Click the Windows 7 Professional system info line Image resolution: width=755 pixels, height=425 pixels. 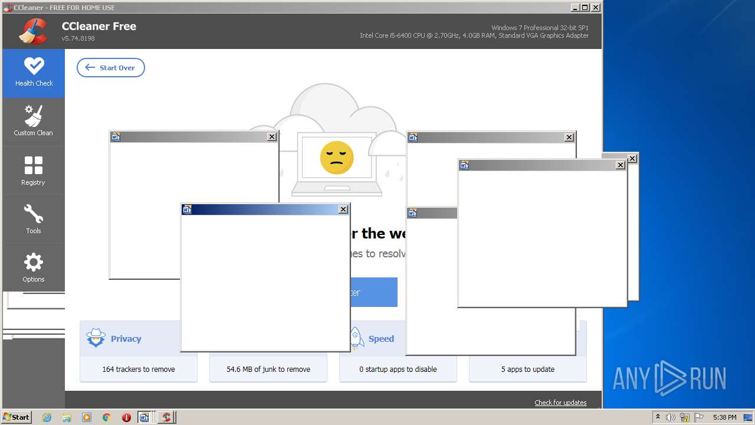pyautogui.click(x=540, y=28)
